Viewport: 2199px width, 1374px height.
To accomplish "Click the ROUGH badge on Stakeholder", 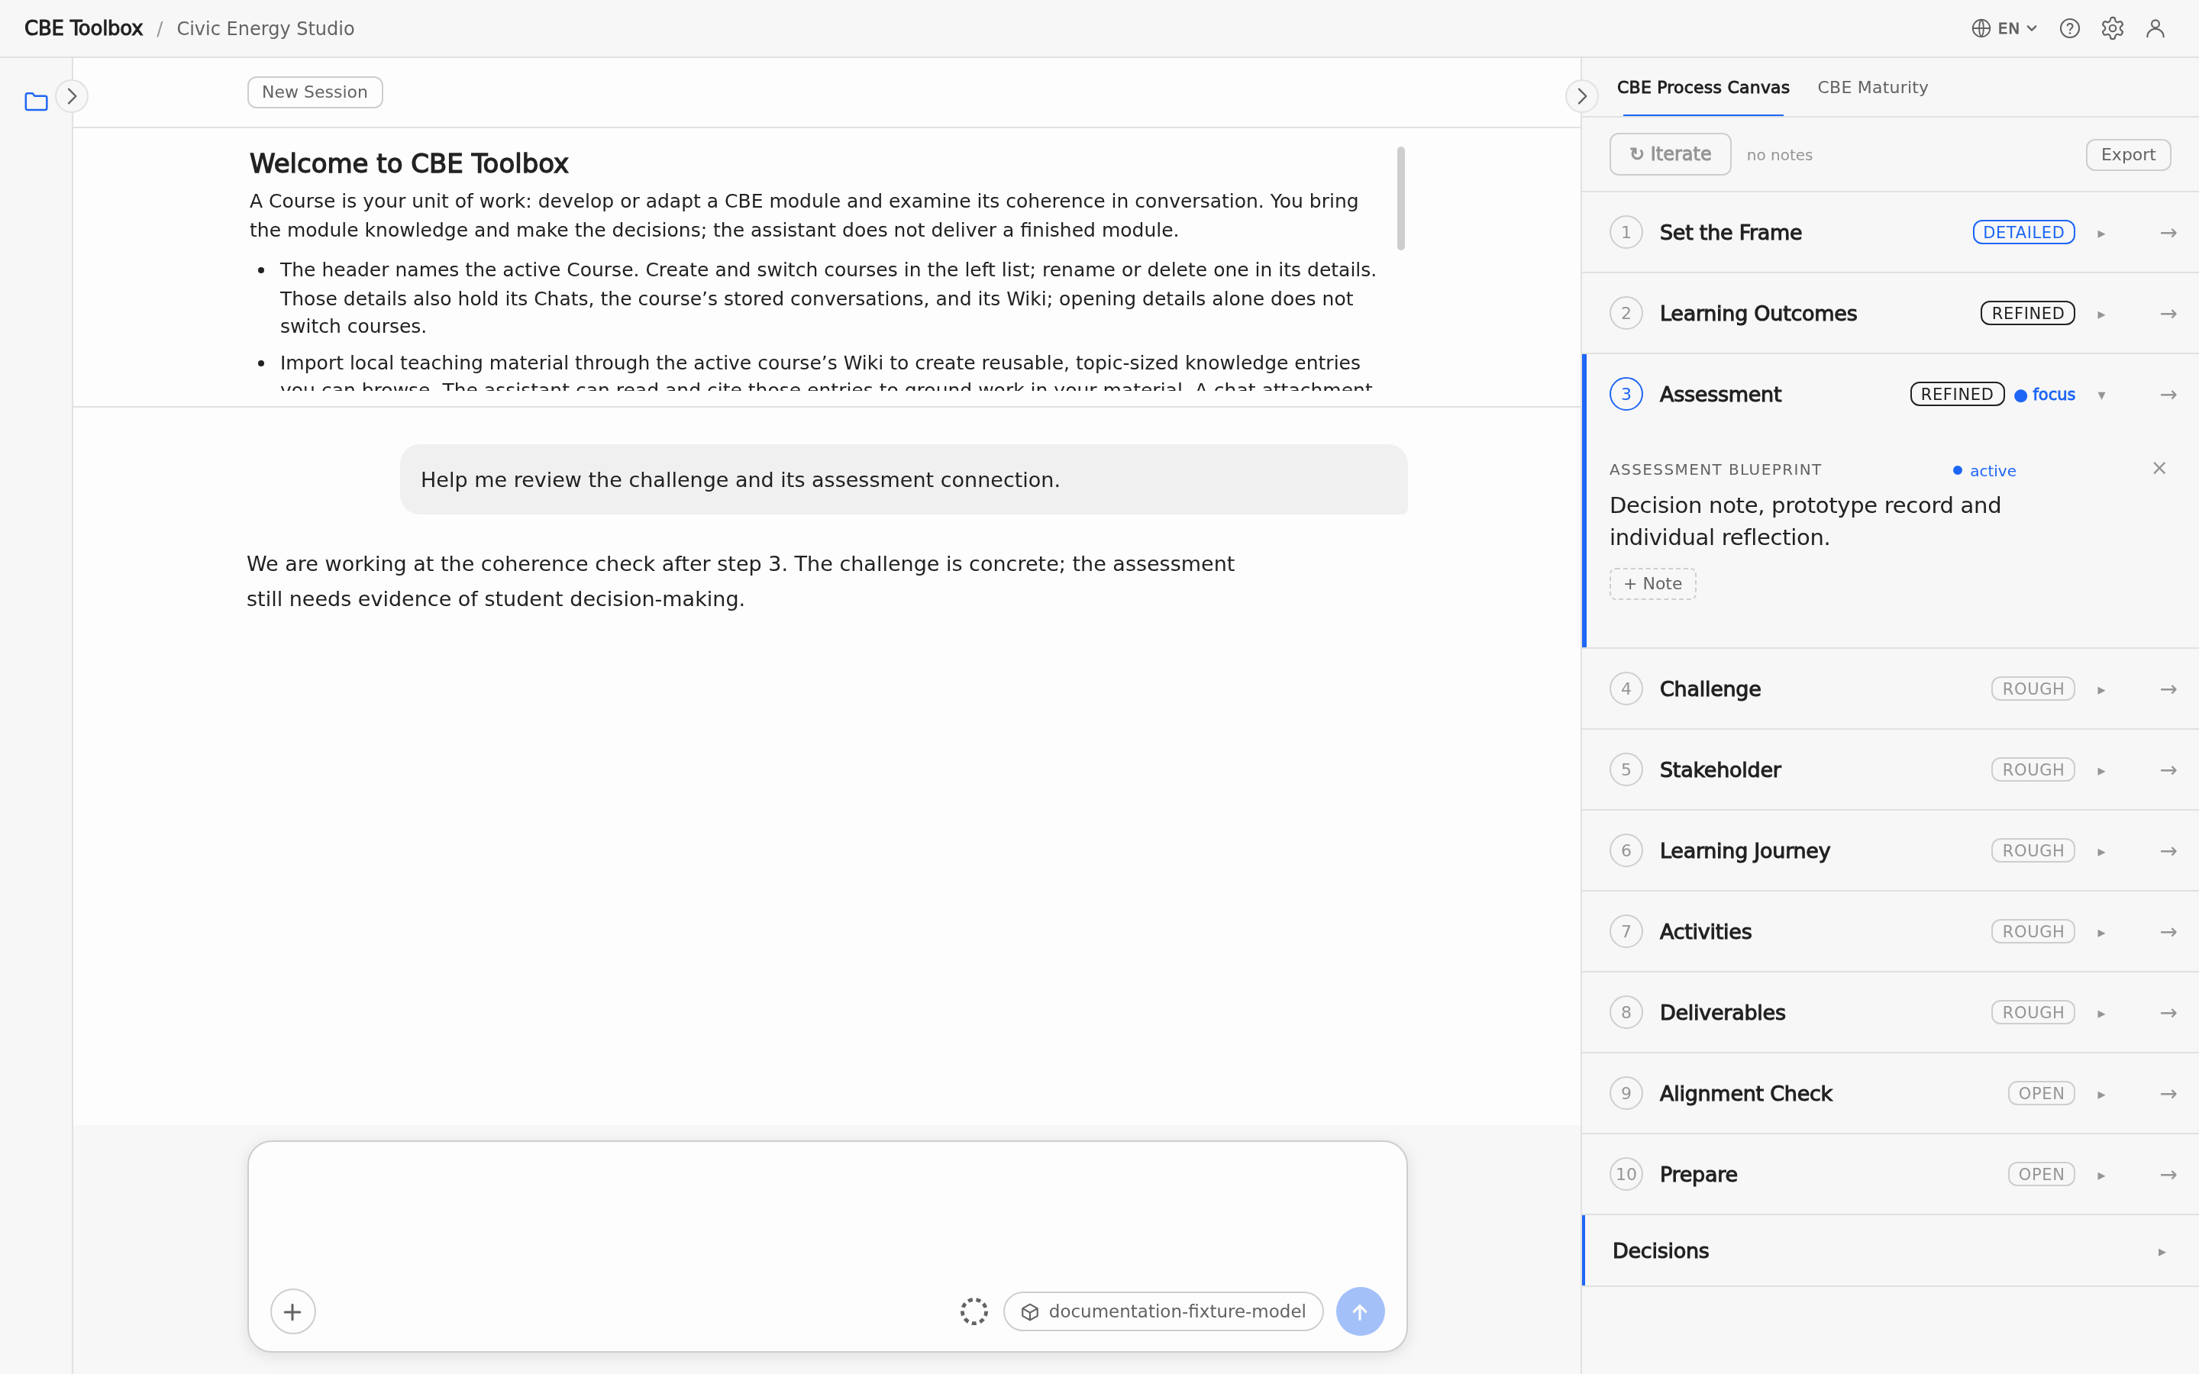I will point(2033,769).
